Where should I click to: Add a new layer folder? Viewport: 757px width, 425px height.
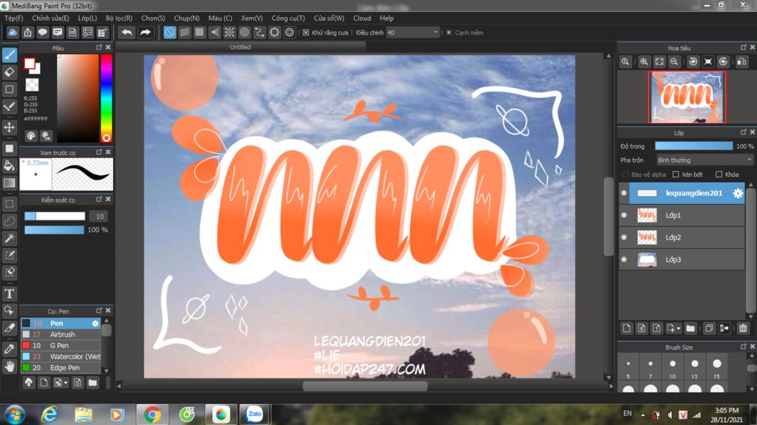pos(690,328)
